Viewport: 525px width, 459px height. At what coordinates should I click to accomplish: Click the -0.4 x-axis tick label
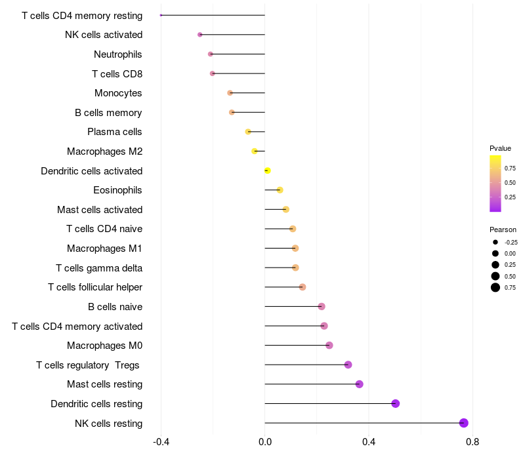tap(161, 442)
